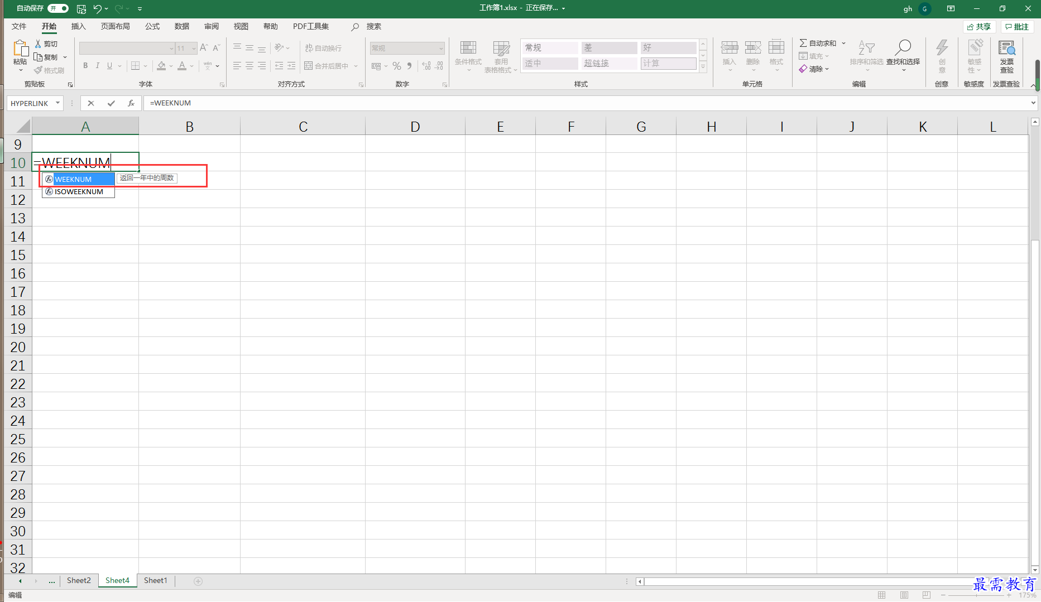Click the 批注 comments button
This screenshot has height=602, width=1041.
1017,27
